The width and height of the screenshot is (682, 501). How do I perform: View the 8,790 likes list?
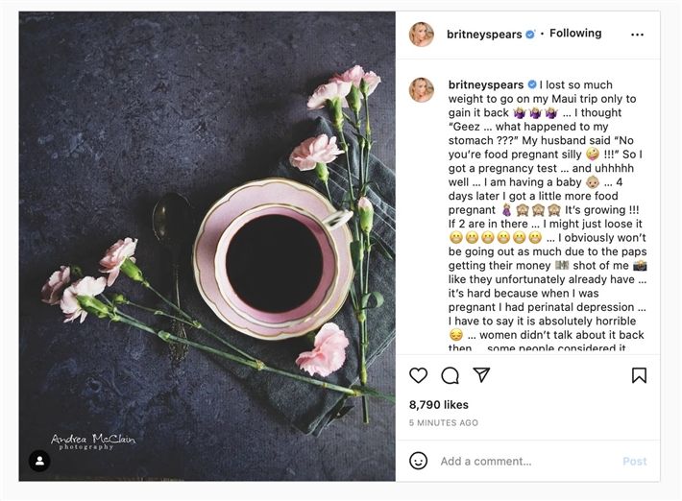(x=439, y=405)
